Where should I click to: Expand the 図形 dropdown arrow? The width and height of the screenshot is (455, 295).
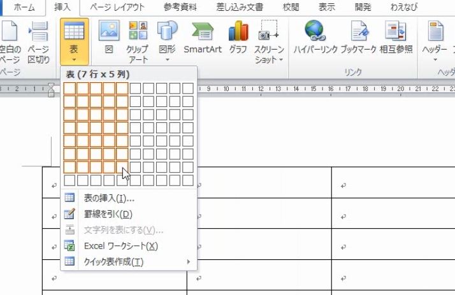click(x=168, y=60)
